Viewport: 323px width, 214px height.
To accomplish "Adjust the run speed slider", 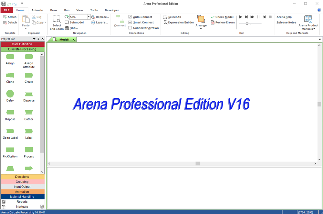I will click(x=247, y=23).
